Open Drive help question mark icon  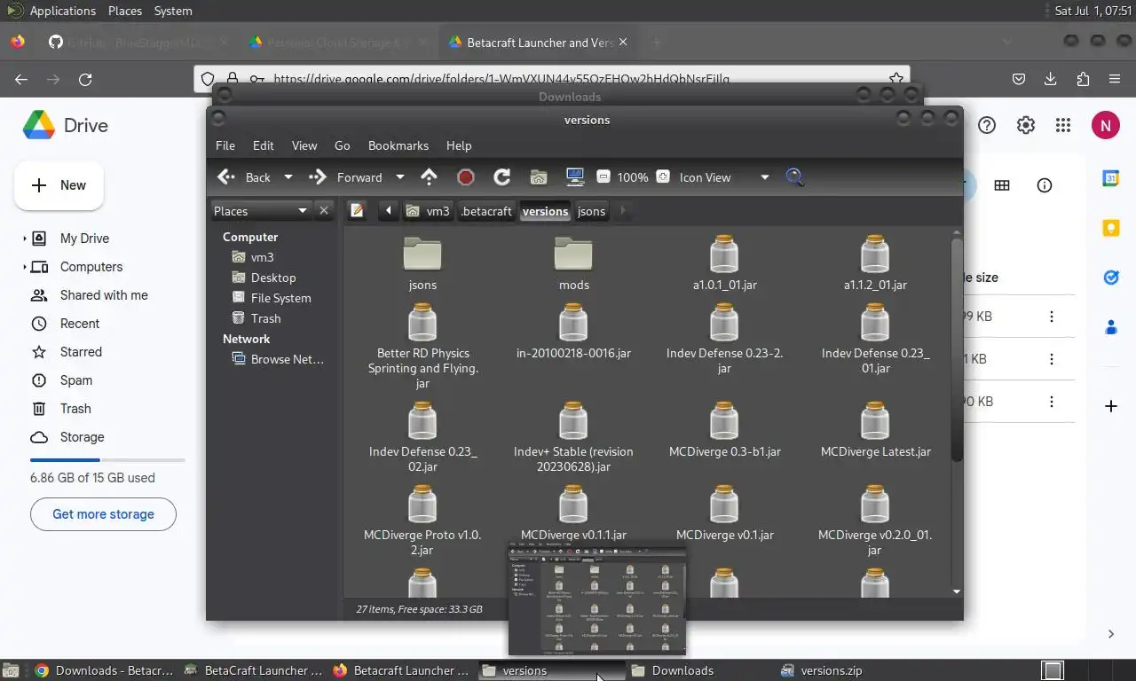click(x=987, y=125)
